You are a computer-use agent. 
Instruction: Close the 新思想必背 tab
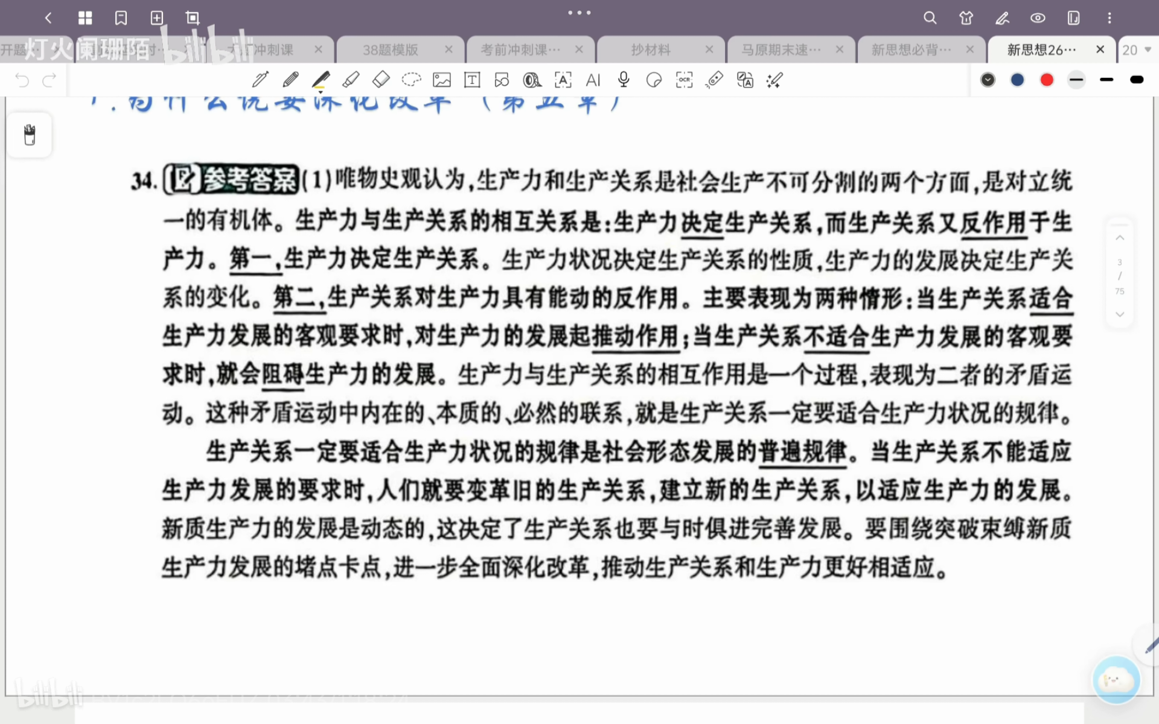[970, 49]
